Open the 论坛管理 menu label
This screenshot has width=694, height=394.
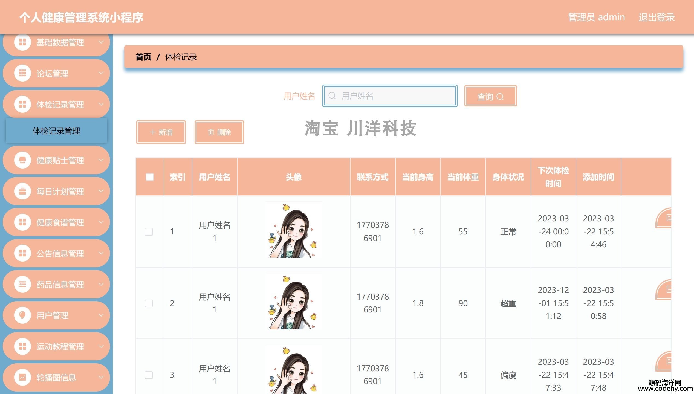point(52,74)
